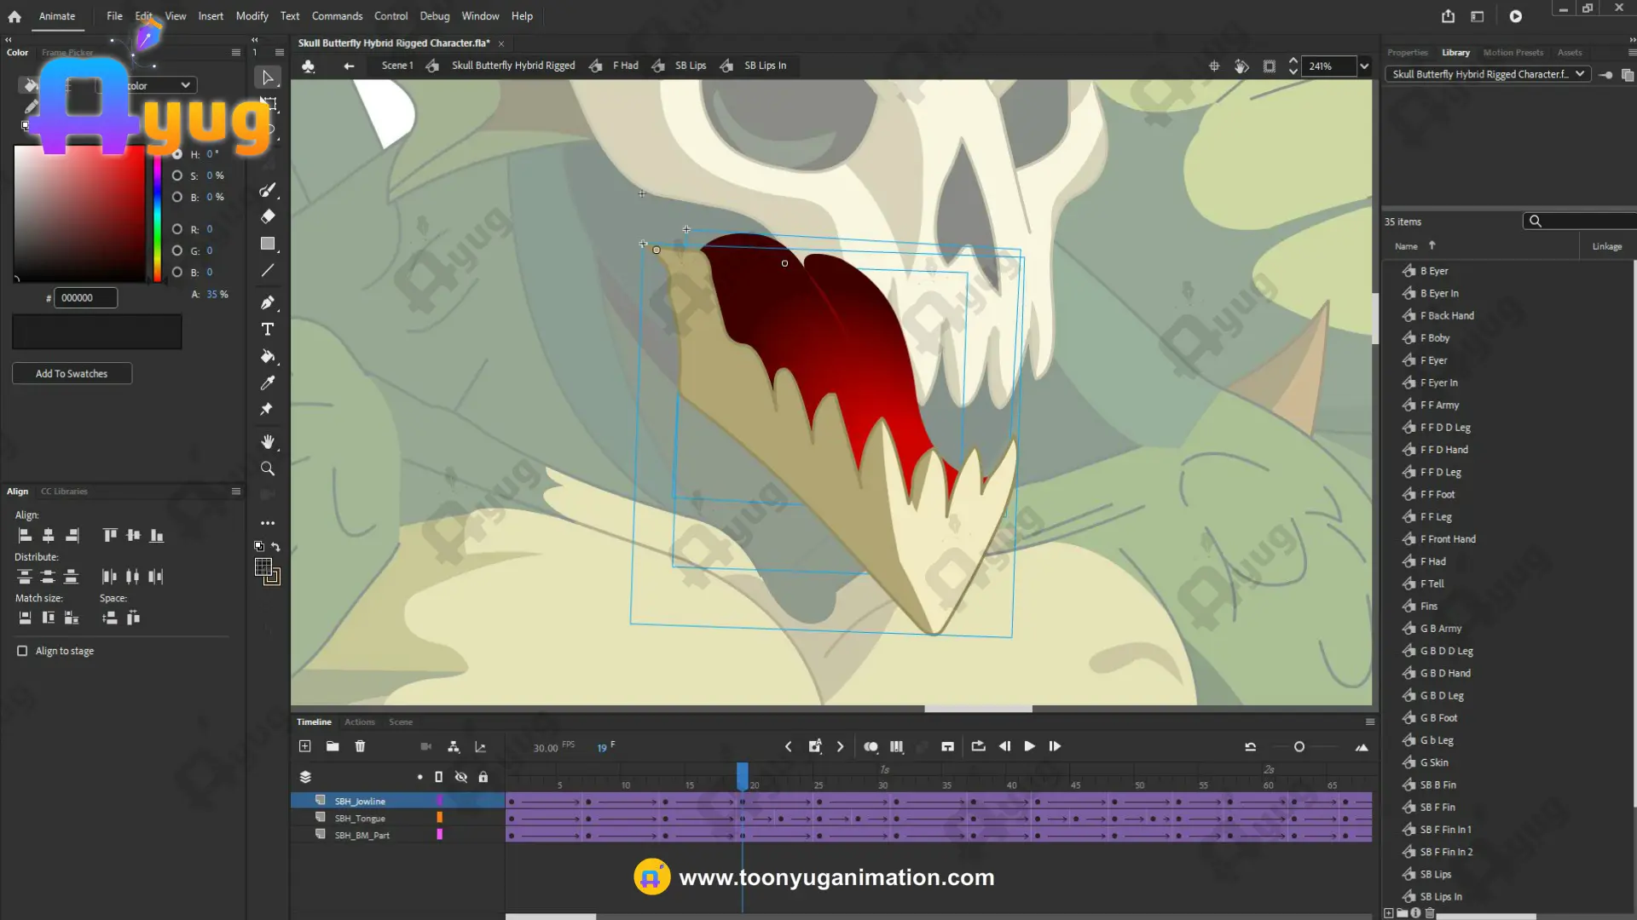Select the Text tool
Viewport: 1637px width, 920px height.
coord(268,330)
